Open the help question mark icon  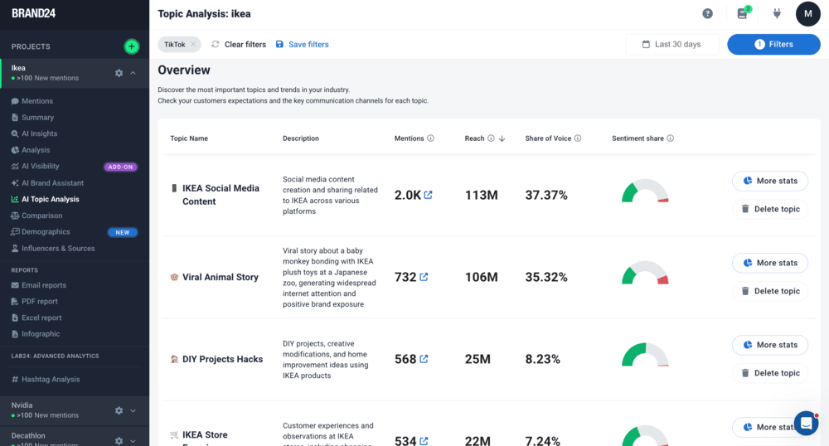click(x=707, y=13)
